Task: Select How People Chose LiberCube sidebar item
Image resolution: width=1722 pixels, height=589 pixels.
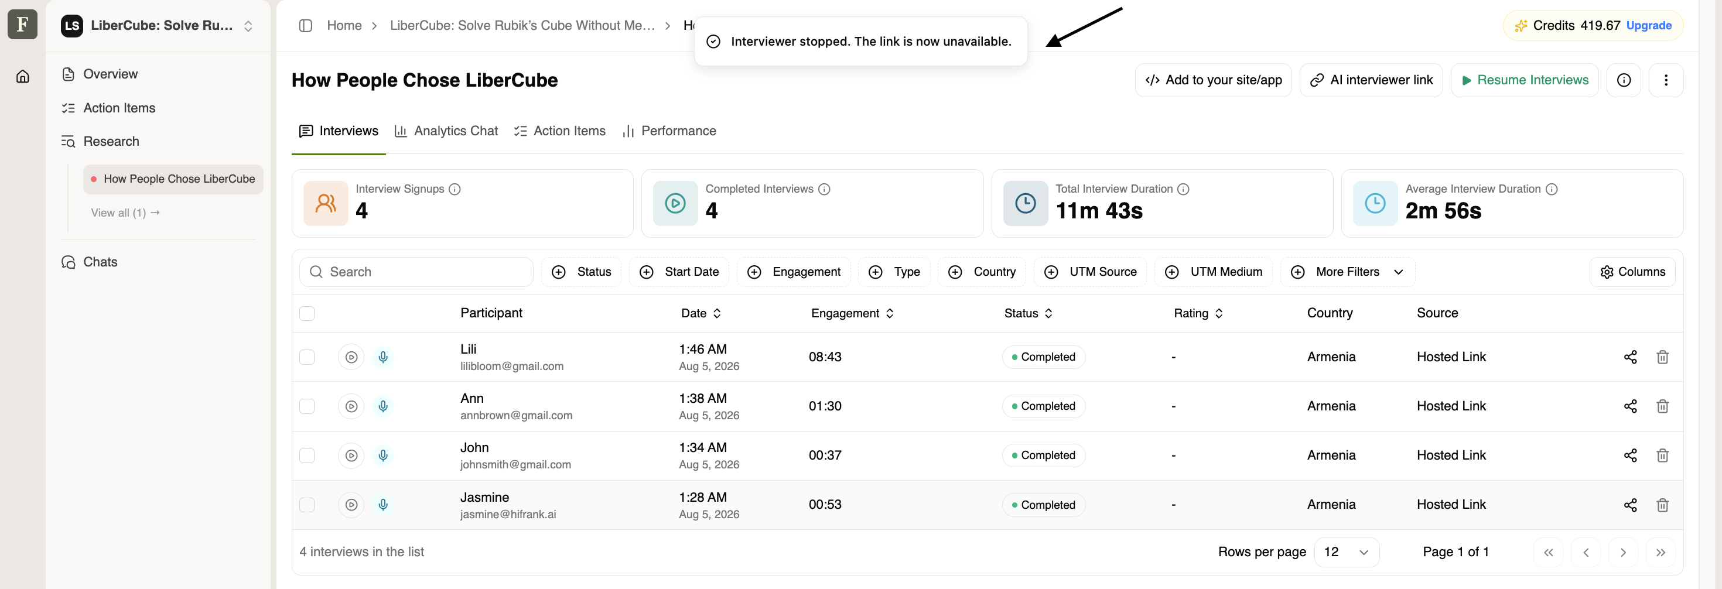Action: click(173, 179)
